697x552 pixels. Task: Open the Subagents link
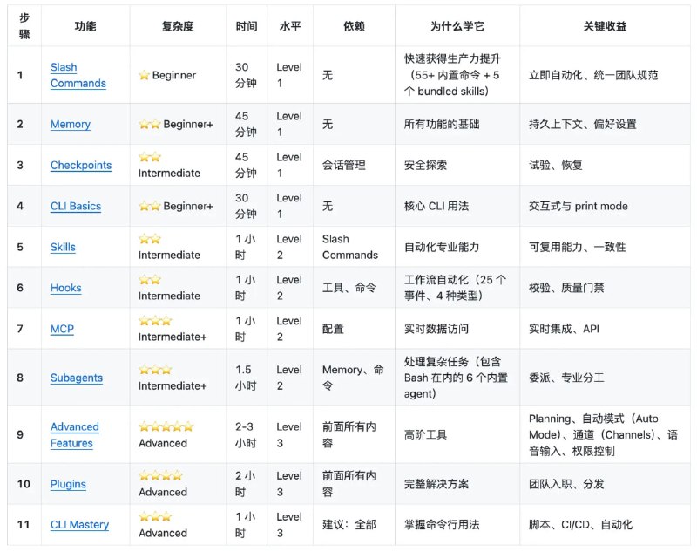point(77,378)
